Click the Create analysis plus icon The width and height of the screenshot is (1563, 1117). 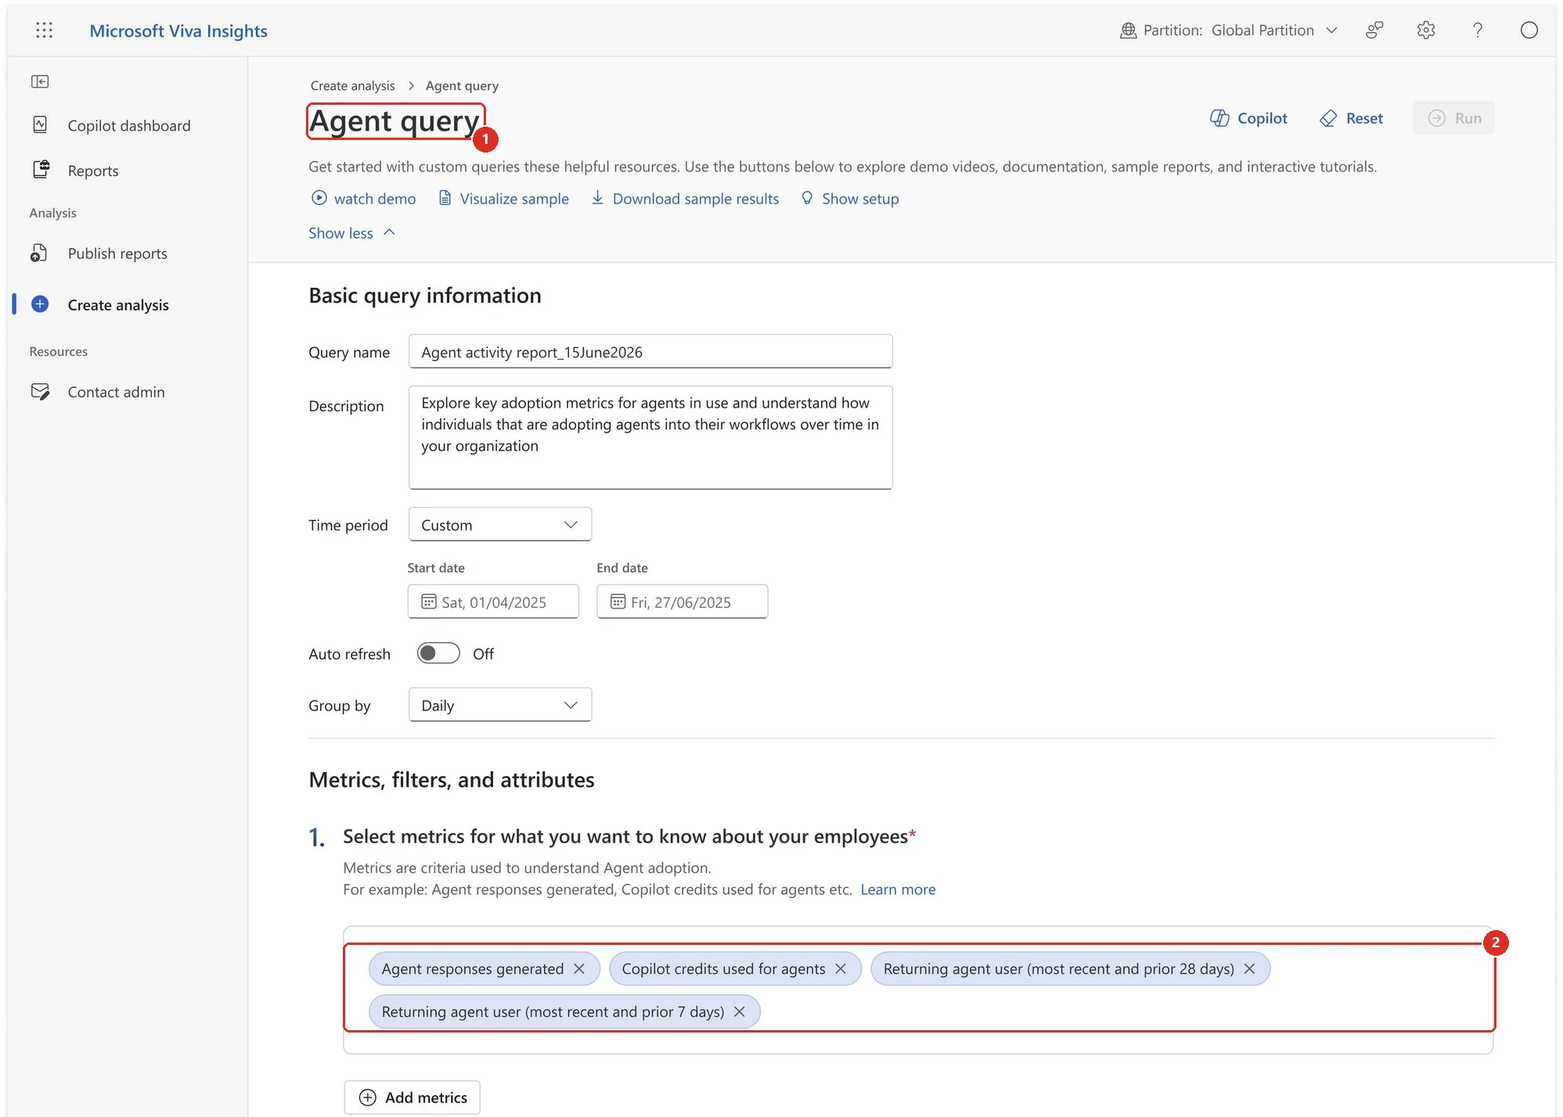click(40, 303)
